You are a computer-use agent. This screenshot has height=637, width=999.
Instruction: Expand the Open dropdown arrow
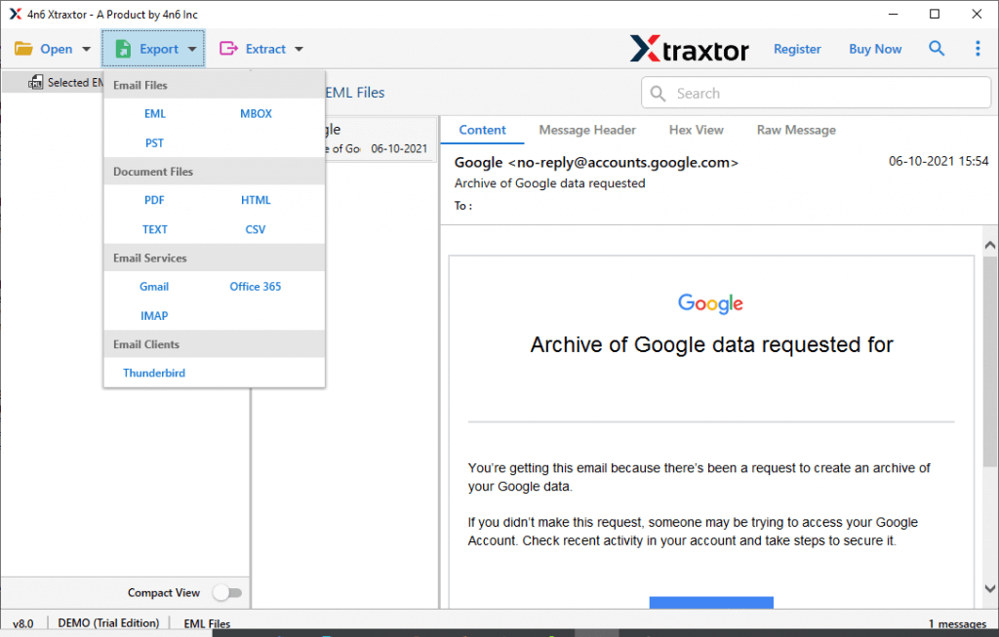[x=86, y=49]
